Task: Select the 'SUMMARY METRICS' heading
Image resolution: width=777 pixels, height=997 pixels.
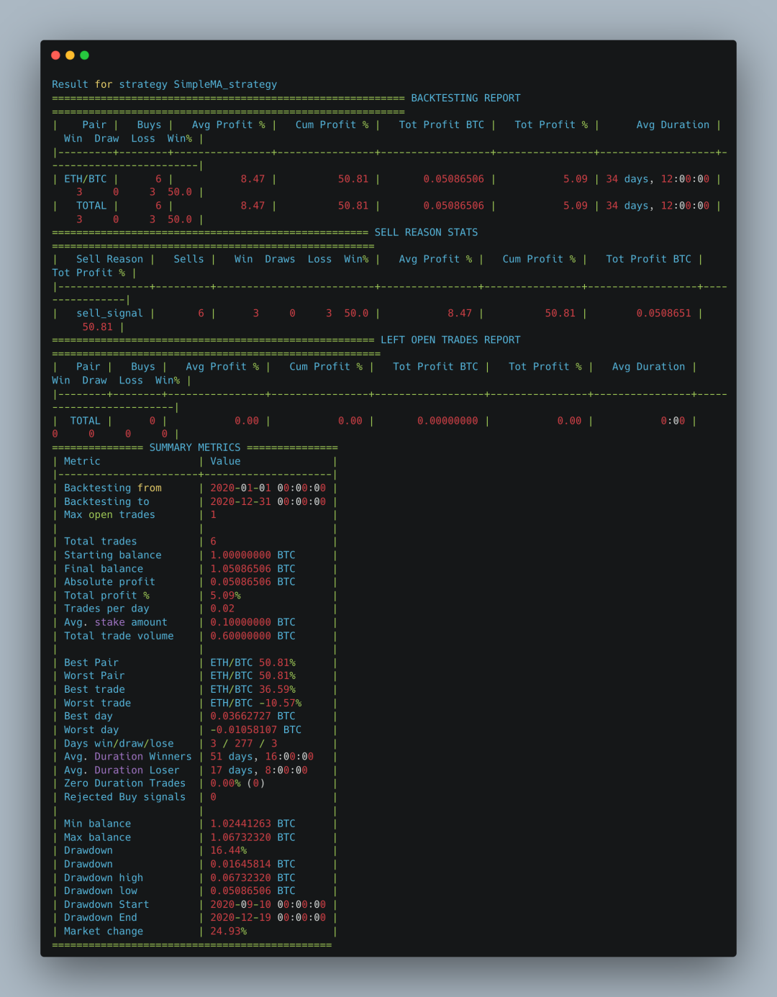Action: point(195,447)
